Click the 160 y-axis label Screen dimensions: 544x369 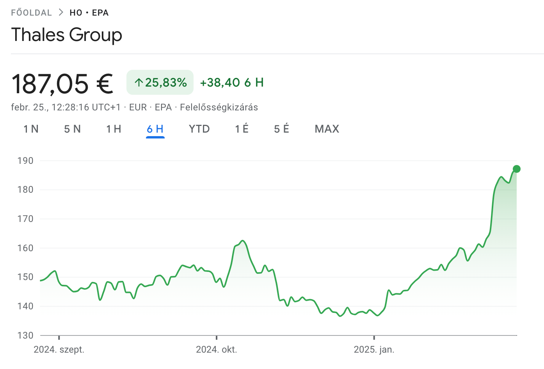pos(25,248)
